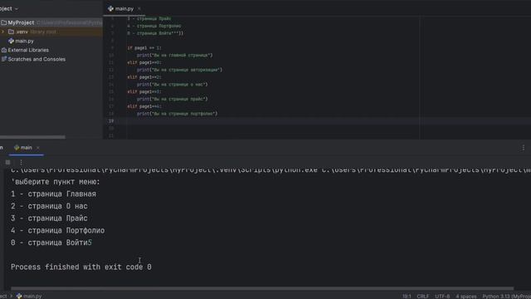Click 'Process finished with exit code 0' text
The width and height of the screenshot is (531, 299).
(x=81, y=267)
